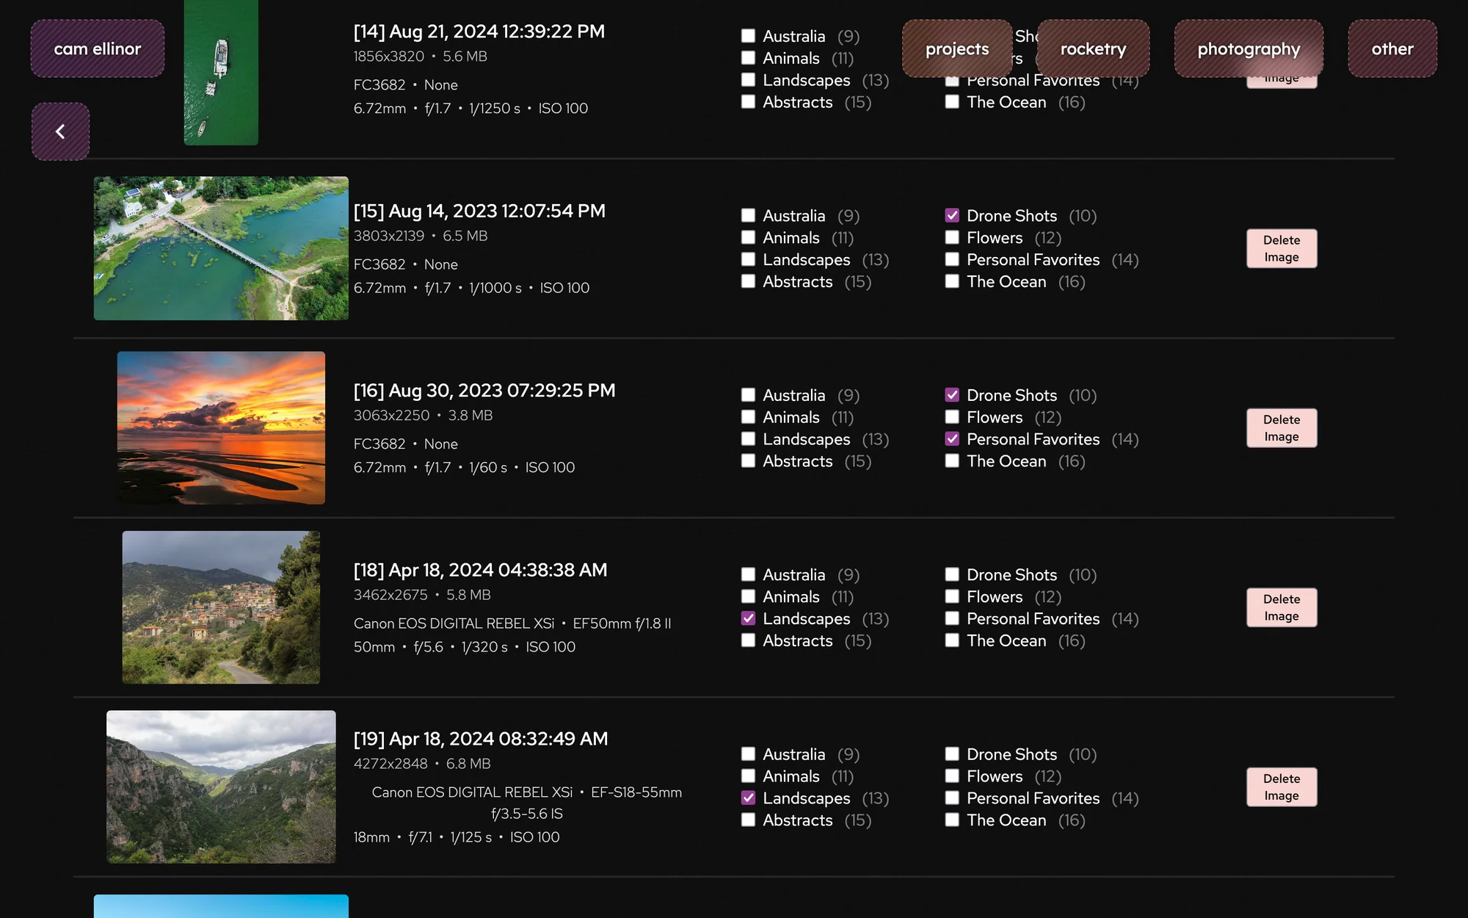1468x918 pixels.
Task: Check Flowers for image 19
Action: [x=952, y=776]
